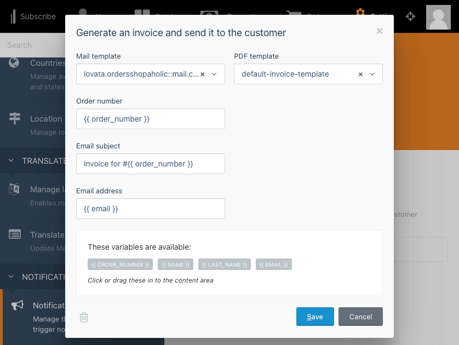This screenshot has height=345, width=459.
Task: Save the invoice action settings
Action: 315,317
